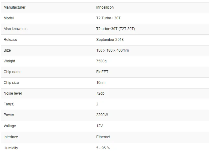The height and width of the screenshot is (157, 210).
Task: Select the Ethernet interface value
Action: [103, 137]
